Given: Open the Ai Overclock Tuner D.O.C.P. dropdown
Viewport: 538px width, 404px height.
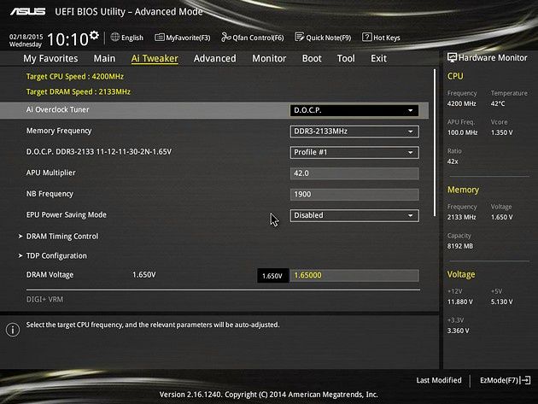Looking at the screenshot, I should [354, 110].
